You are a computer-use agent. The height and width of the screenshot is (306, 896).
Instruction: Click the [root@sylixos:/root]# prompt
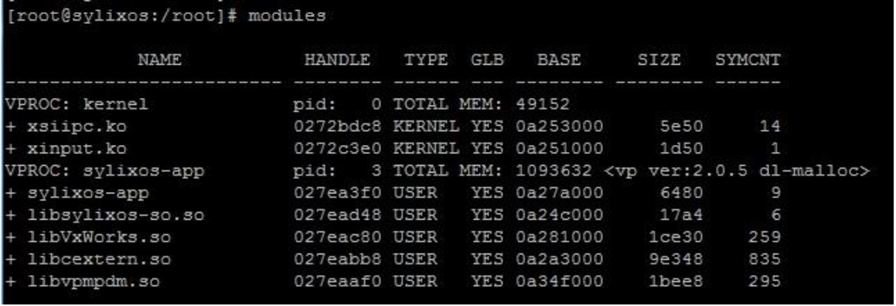[121, 15]
